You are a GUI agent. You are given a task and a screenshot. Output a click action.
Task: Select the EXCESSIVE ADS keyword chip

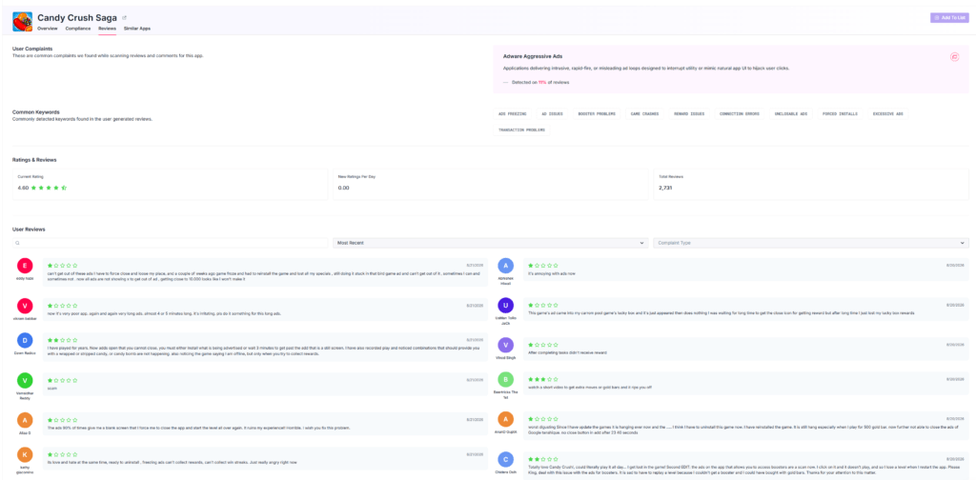tap(887, 114)
